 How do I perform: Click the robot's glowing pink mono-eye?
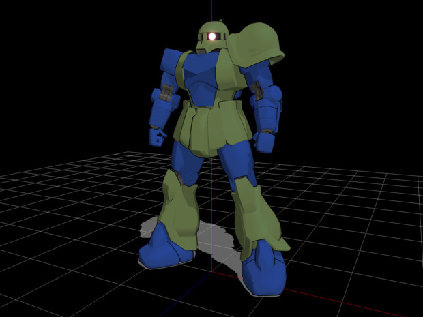coord(213,36)
